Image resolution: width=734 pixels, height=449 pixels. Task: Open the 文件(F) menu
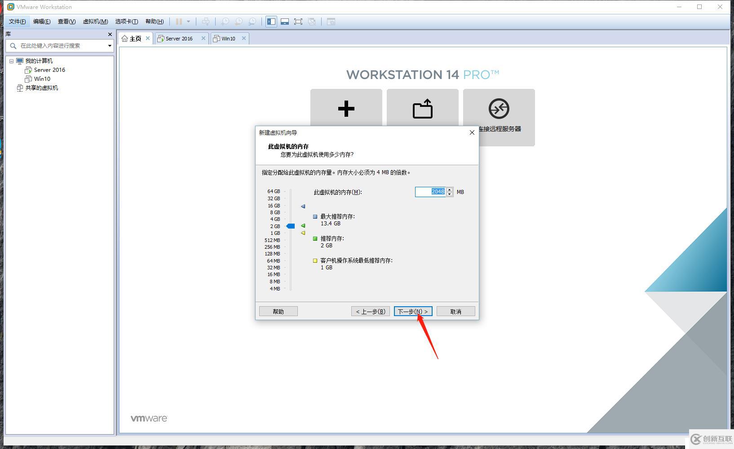18,22
